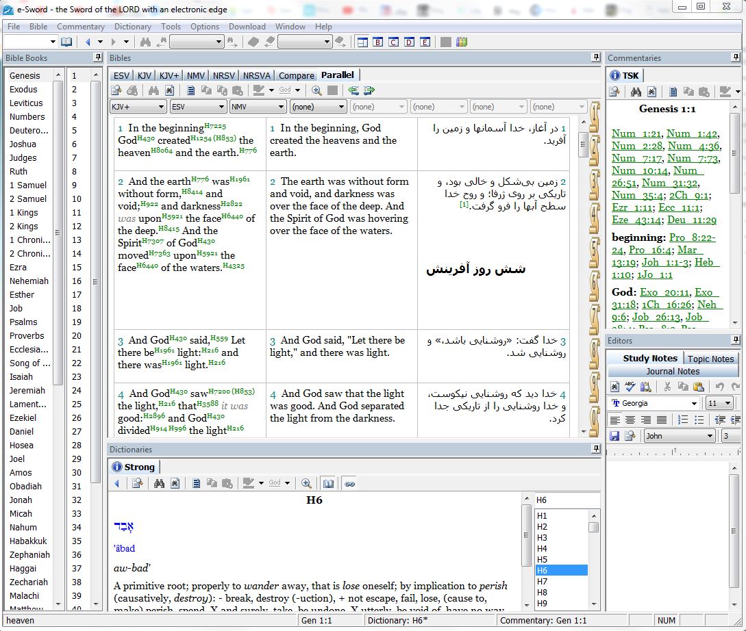
Task: Select chapter 12 in the chapter list
Action: 77,226
